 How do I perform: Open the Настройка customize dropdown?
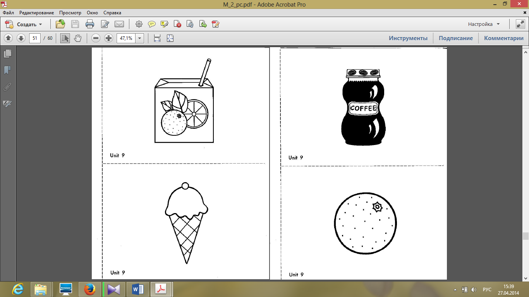pyautogui.click(x=484, y=24)
